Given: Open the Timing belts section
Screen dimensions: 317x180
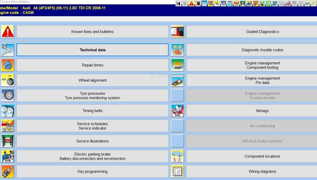Looking at the screenshot, I should (93, 110).
